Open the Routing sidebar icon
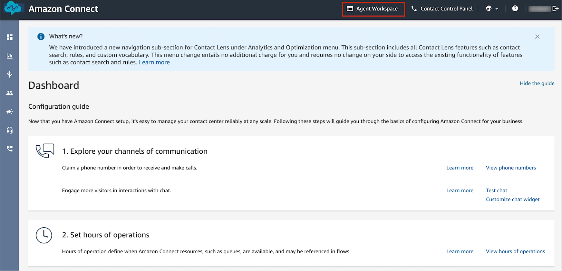The width and height of the screenshot is (562, 271). [10, 74]
